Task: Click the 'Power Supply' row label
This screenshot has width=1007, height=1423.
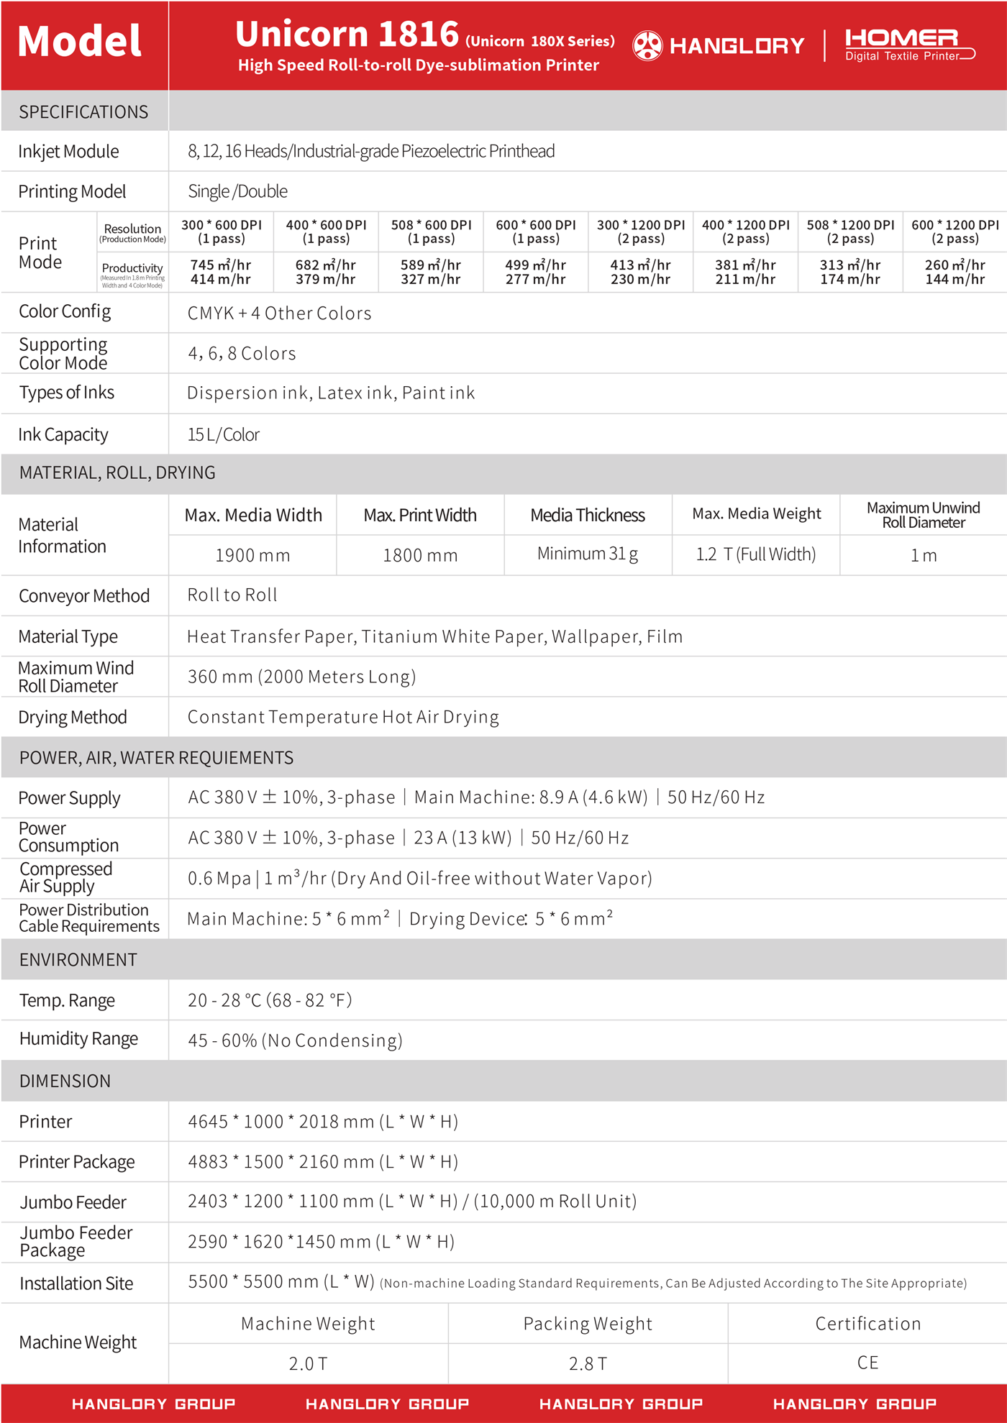Action: click(x=70, y=798)
